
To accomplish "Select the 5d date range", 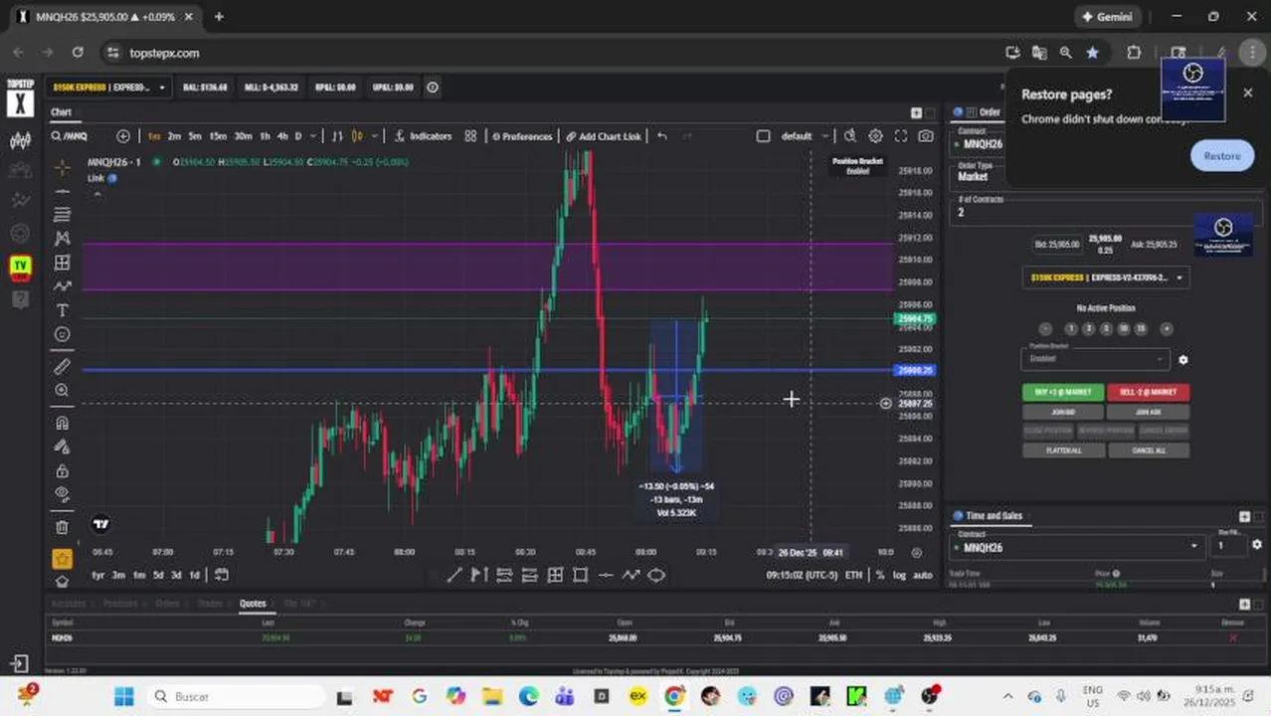I will [x=157, y=575].
